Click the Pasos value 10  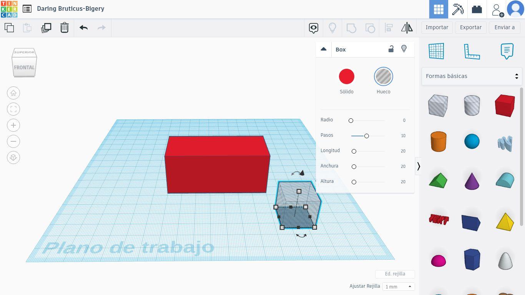403,136
